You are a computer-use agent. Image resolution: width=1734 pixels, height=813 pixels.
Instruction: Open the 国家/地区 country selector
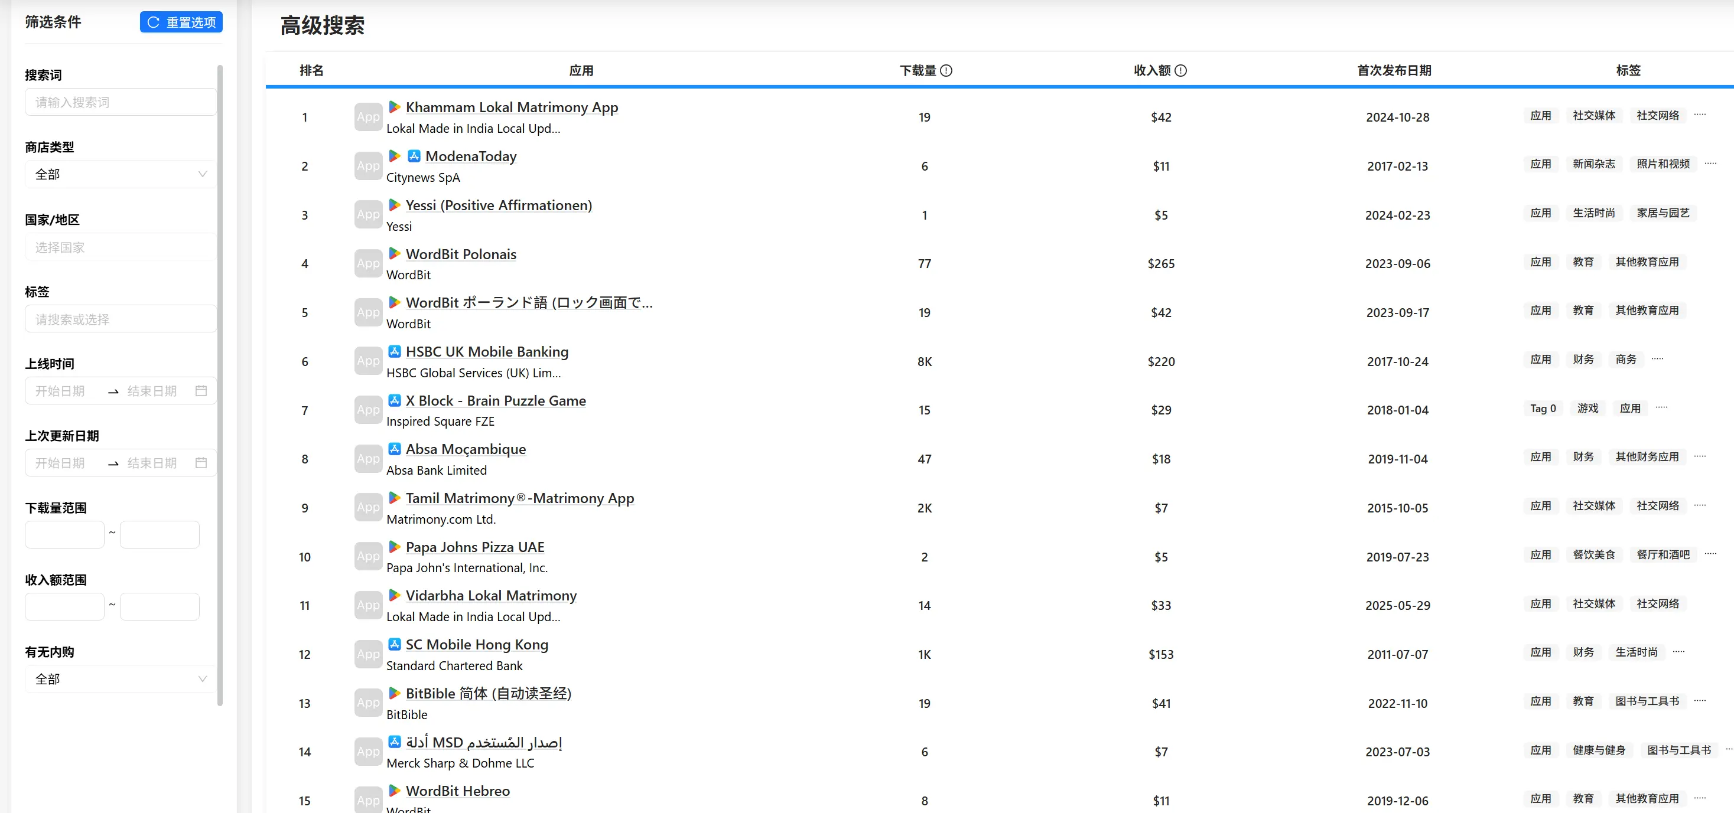[121, 247]
